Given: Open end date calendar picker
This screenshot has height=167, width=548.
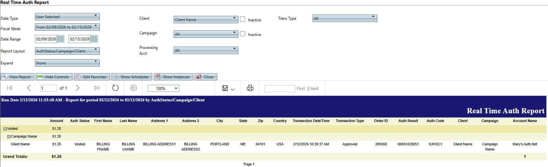Looking at the screenshot, I should [94, 39].
